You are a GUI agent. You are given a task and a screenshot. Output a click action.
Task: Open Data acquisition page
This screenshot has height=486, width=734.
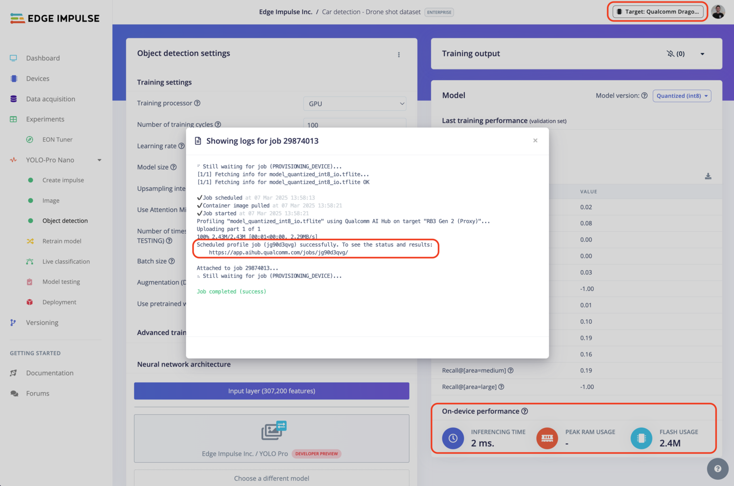(51, 99)
